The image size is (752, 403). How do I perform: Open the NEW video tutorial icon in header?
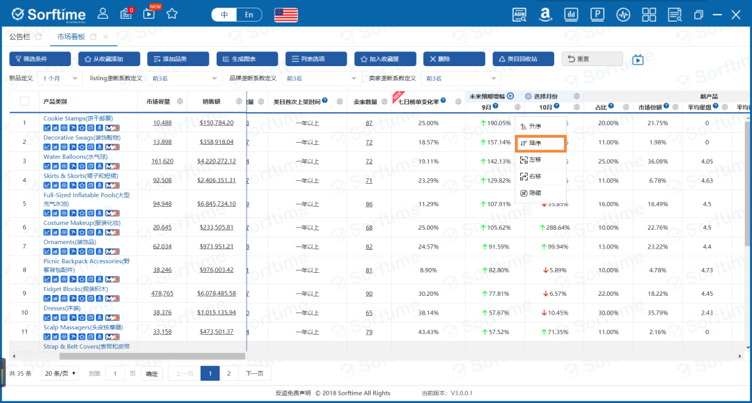click(x=149, y=13)
